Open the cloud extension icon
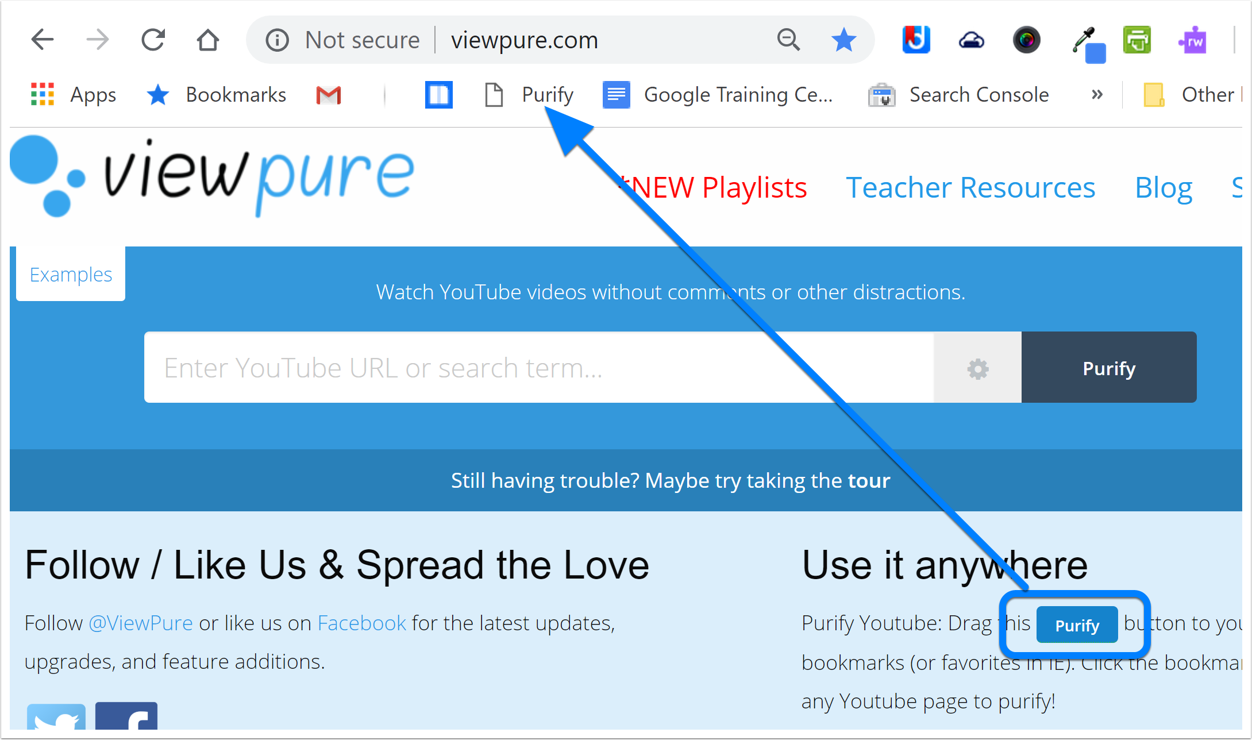The width and height of the screenshot is (1252, 740). pyautogui.click(x=971, y=40)
